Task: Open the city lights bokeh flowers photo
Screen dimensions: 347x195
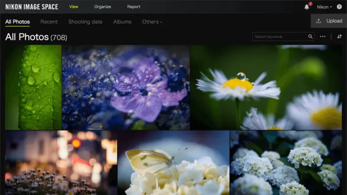Action: pos(61,163)
